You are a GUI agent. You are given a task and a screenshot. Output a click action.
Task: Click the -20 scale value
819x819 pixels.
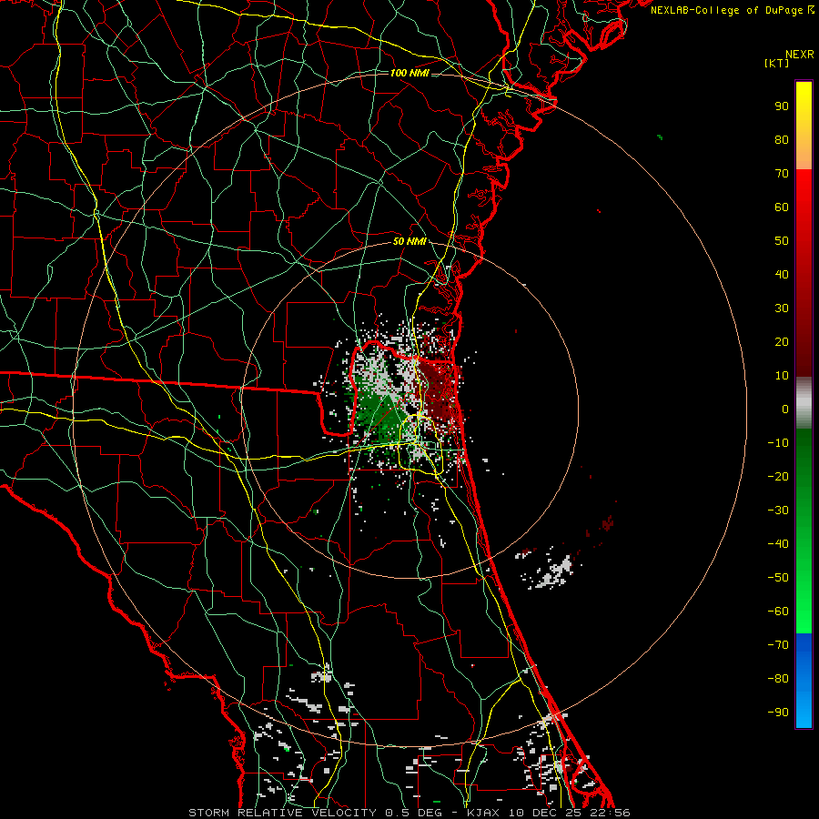click(x=778, y=477)
